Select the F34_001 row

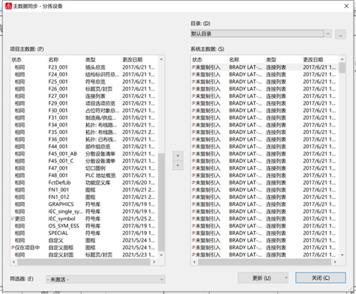coord(85,125)
